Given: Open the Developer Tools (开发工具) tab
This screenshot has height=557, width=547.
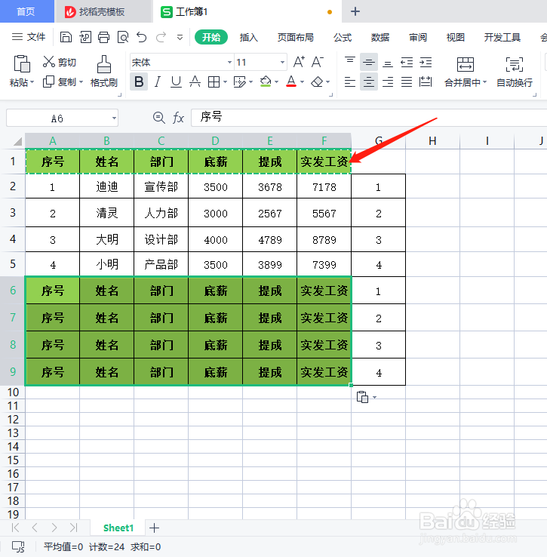Looking at the screenshot, I should tap(502, 37).
